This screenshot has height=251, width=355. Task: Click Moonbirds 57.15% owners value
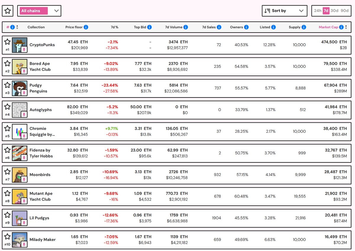tap(242, 175)
